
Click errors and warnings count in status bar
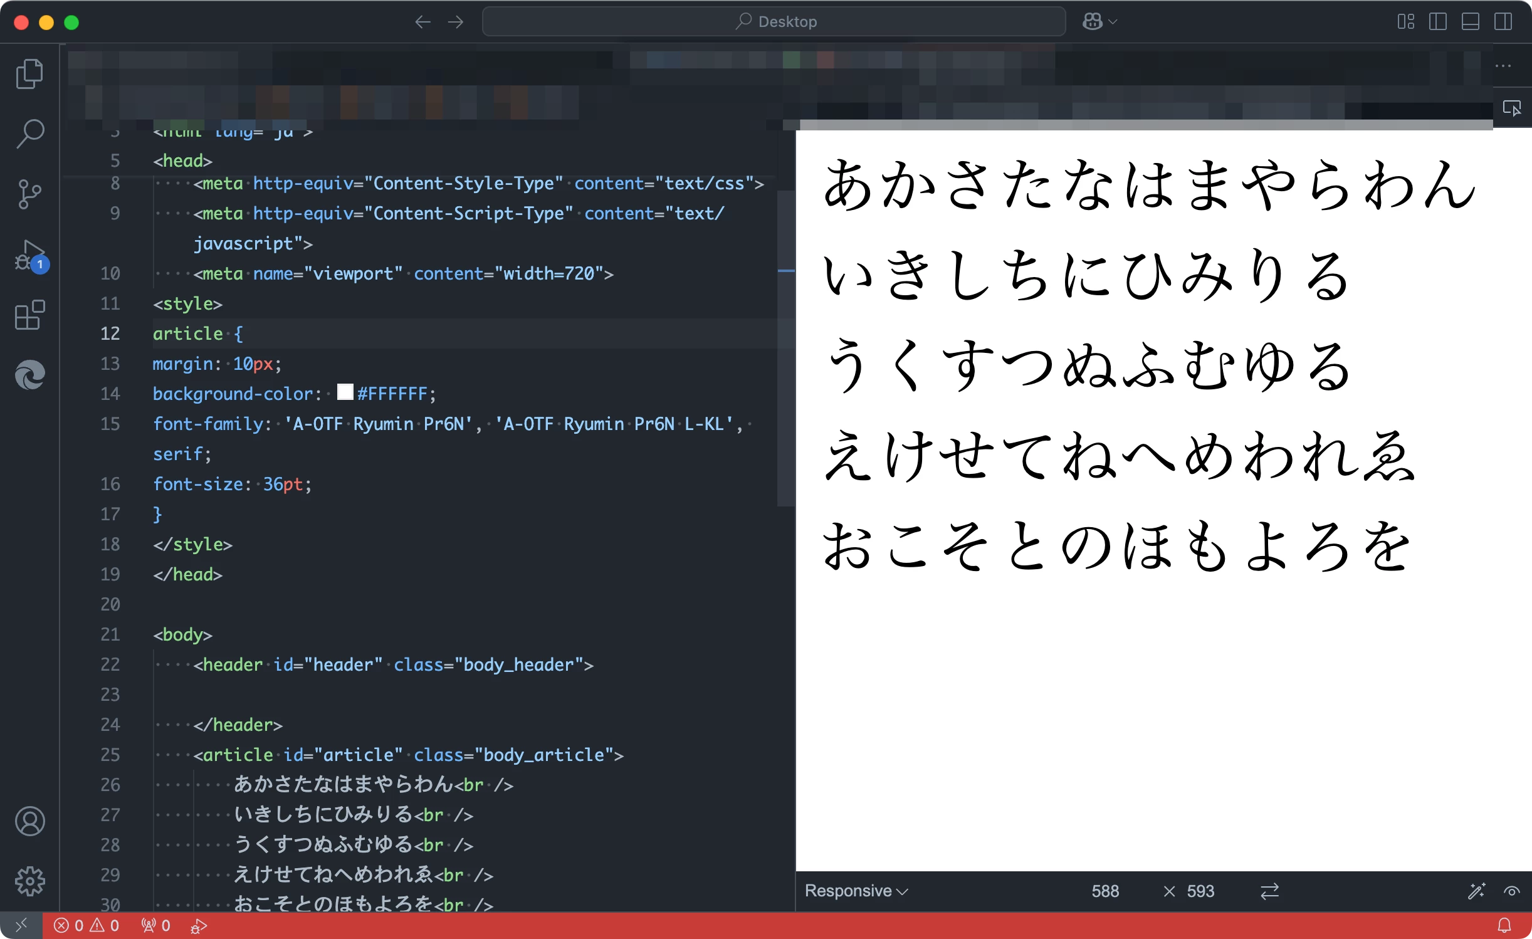tap(87, 926)
